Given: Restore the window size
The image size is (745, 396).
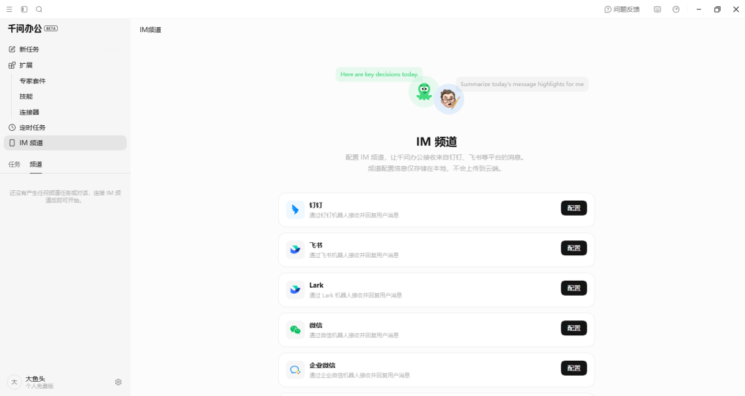Looking at the screenshot, I should click(717, 9).
